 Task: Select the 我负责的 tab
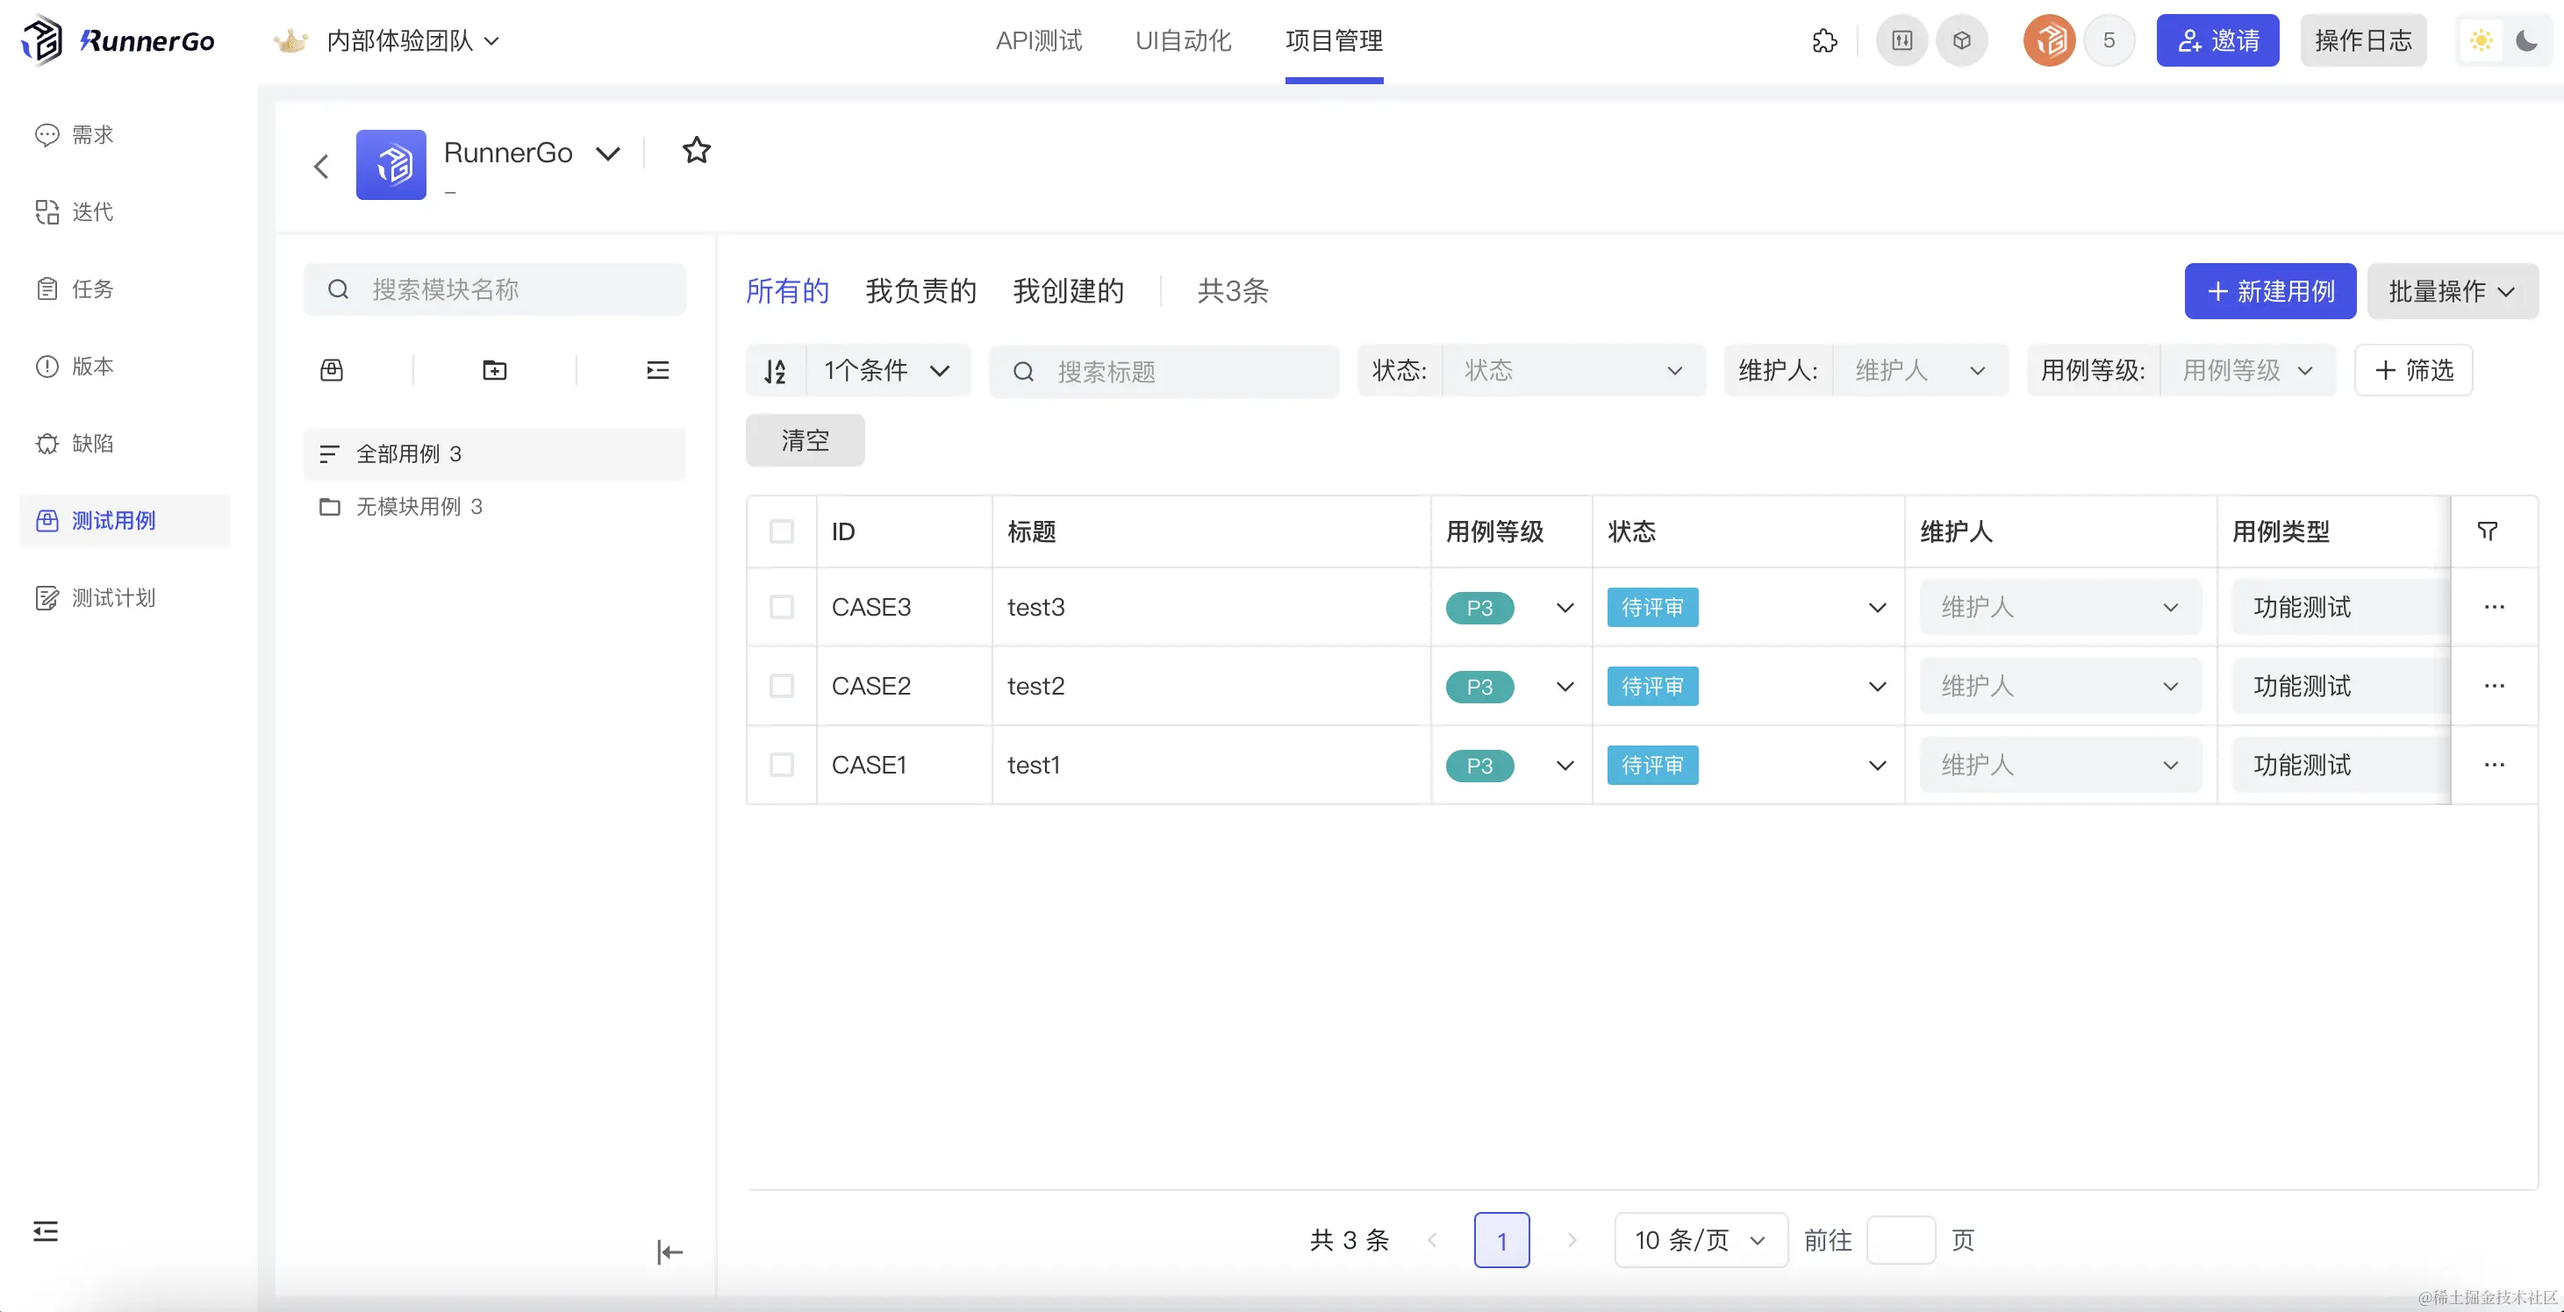(920, 291)
